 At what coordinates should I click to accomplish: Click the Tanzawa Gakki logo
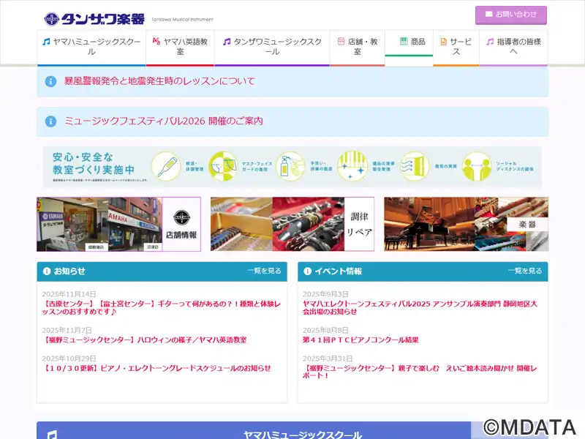pos(94,18)
